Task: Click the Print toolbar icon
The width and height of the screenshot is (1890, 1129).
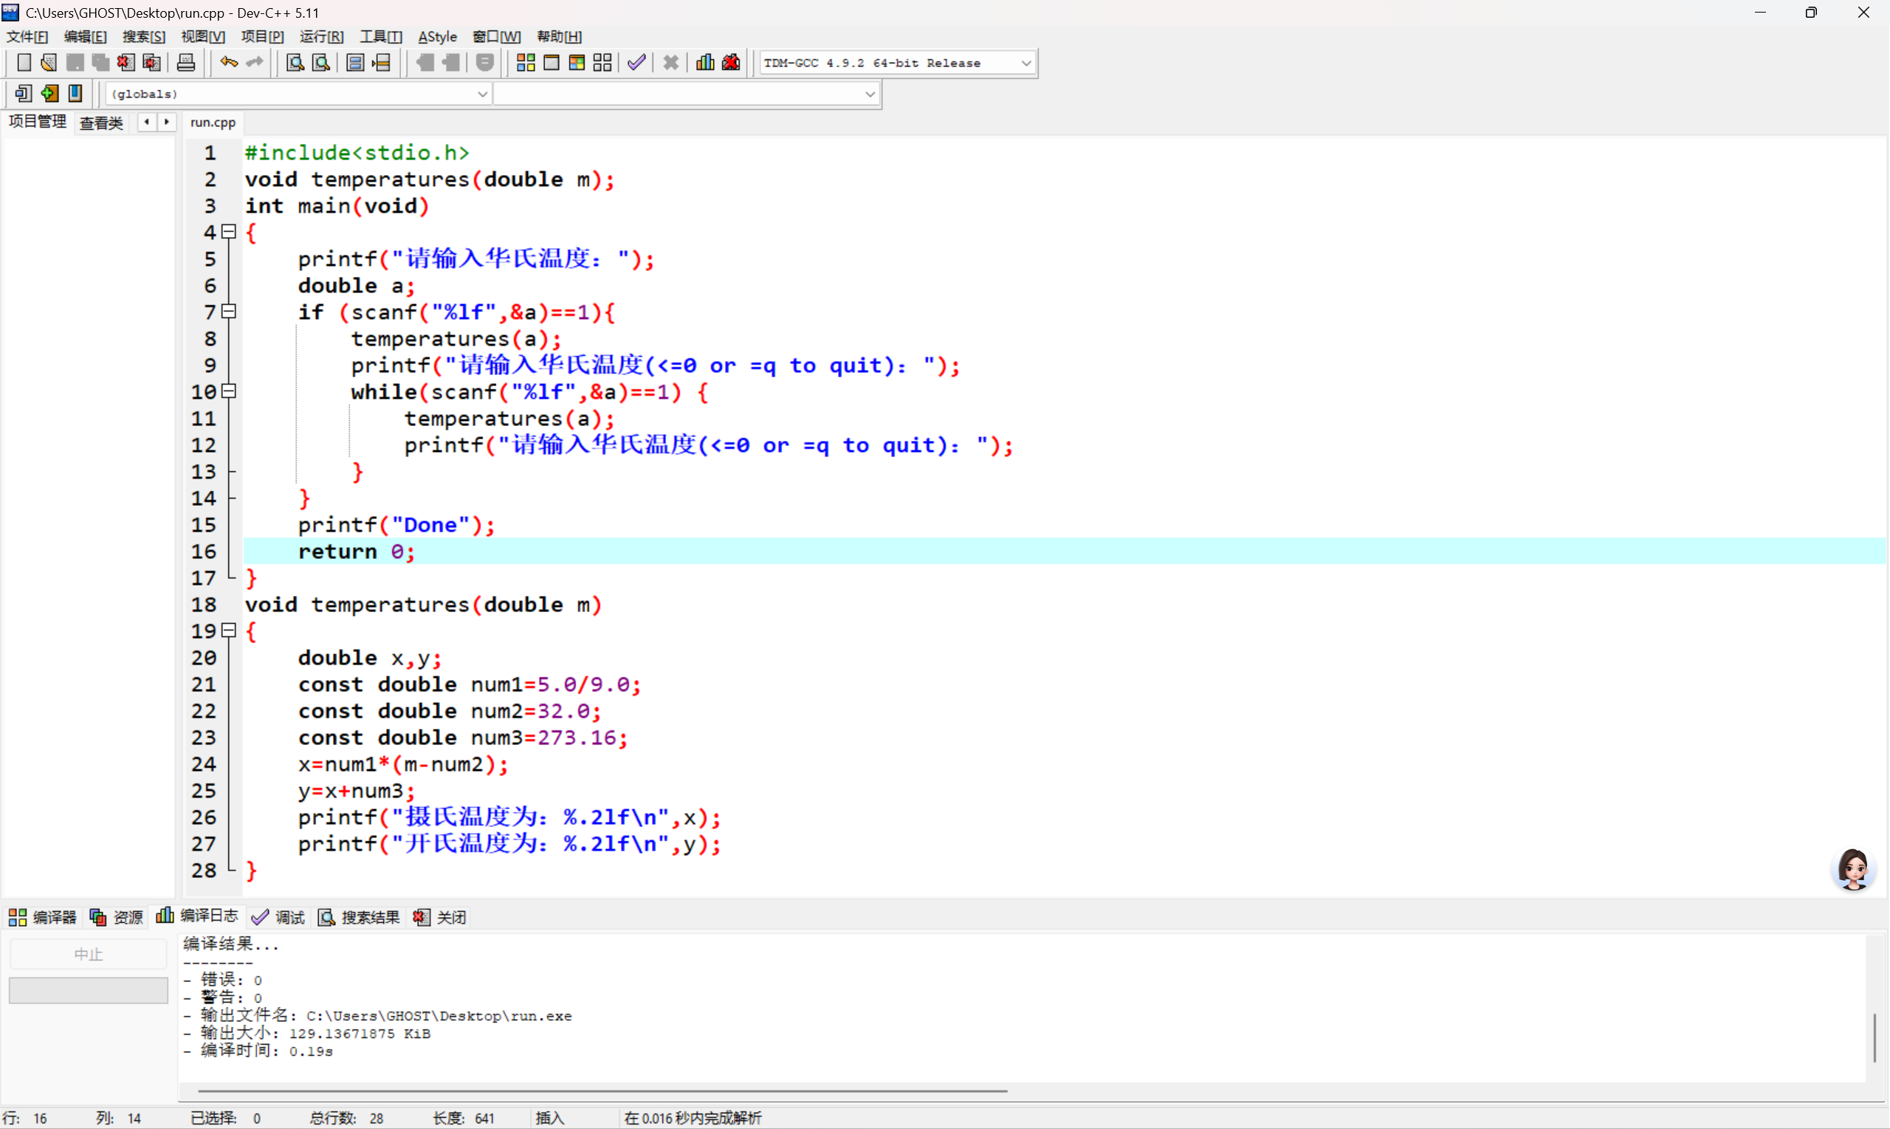Action: [x=185, y=64]
